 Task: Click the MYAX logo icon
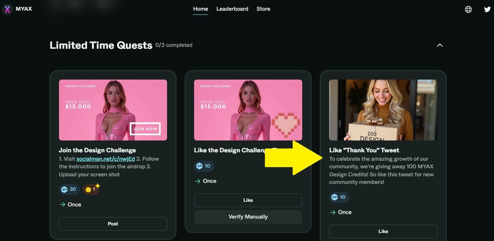click(7, 9)
